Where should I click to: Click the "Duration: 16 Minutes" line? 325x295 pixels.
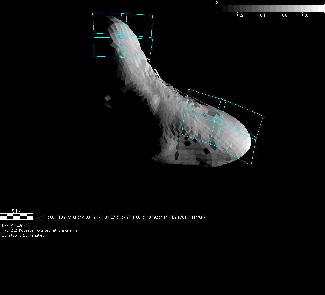click(23, 235)
